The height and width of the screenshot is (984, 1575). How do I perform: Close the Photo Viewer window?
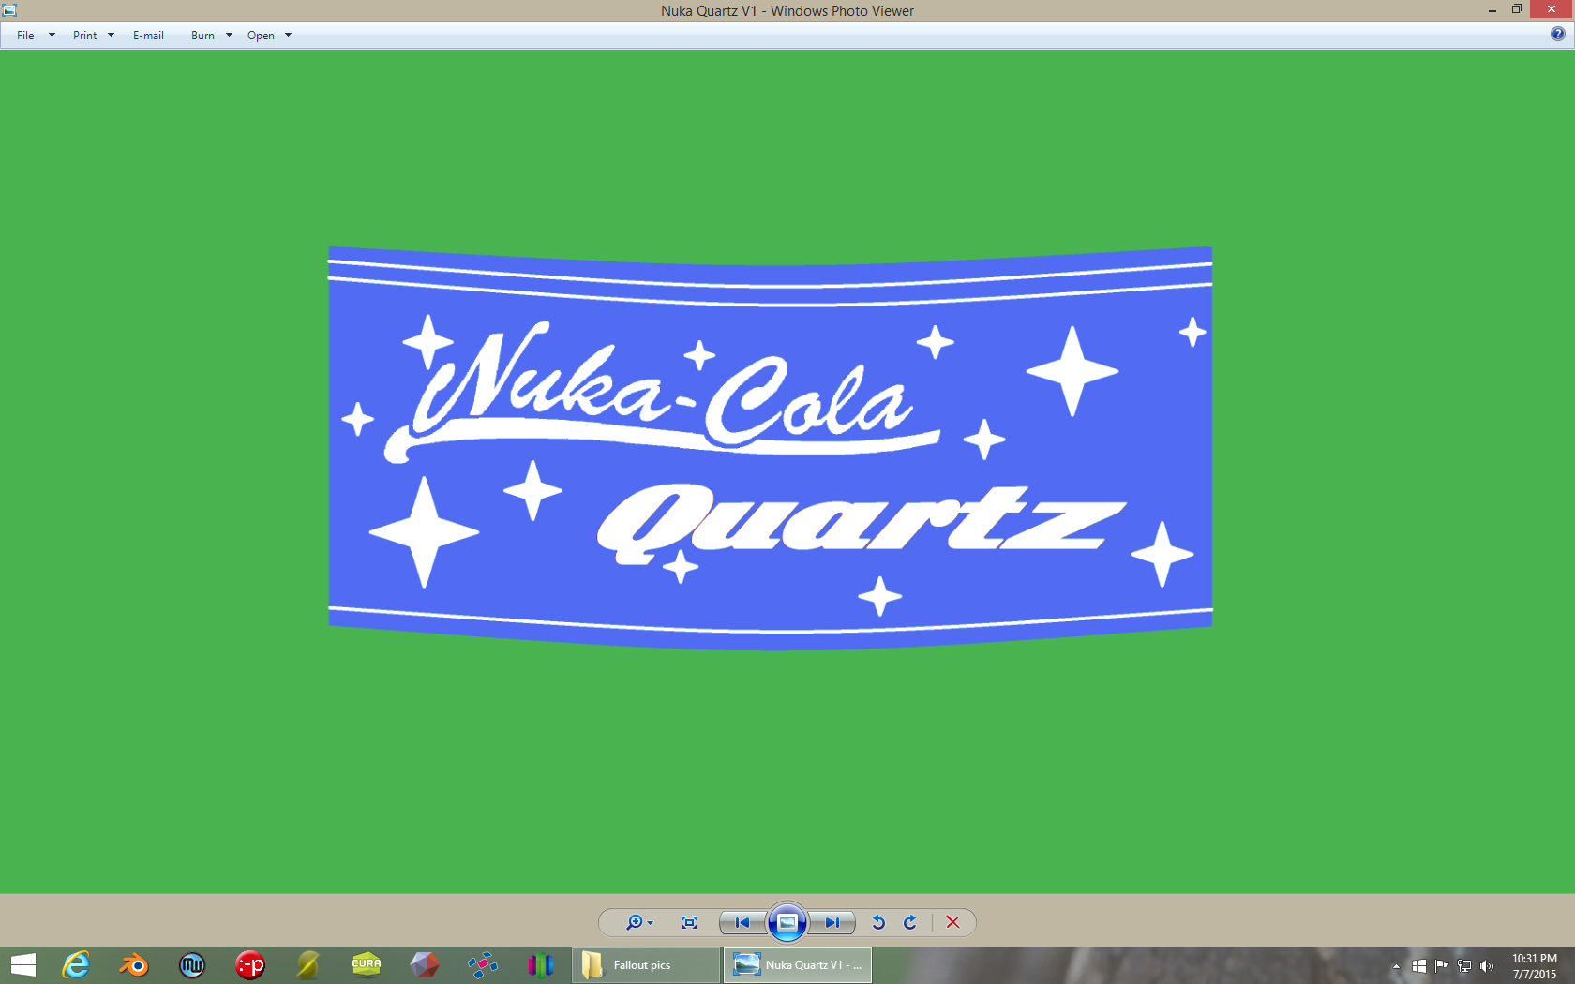[x=1552, y=9]
